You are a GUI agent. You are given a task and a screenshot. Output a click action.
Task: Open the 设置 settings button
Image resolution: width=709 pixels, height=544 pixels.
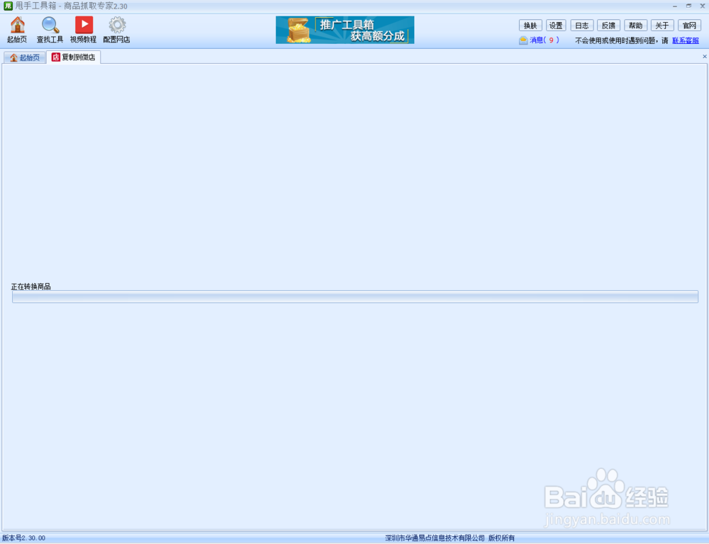pos(556,25)
